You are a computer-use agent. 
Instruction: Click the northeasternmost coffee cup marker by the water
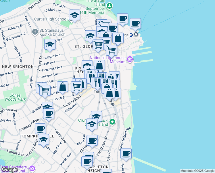coord(135,23)
